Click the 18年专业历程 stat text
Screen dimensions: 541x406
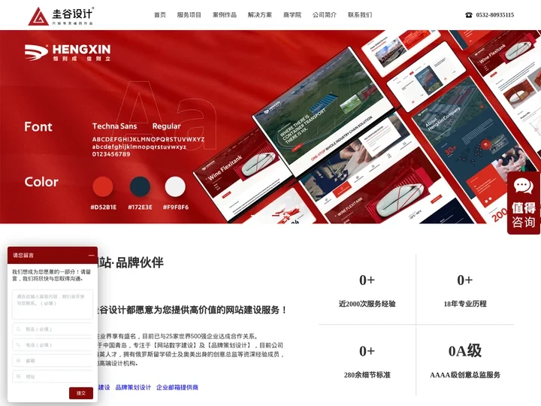[465, 304]
